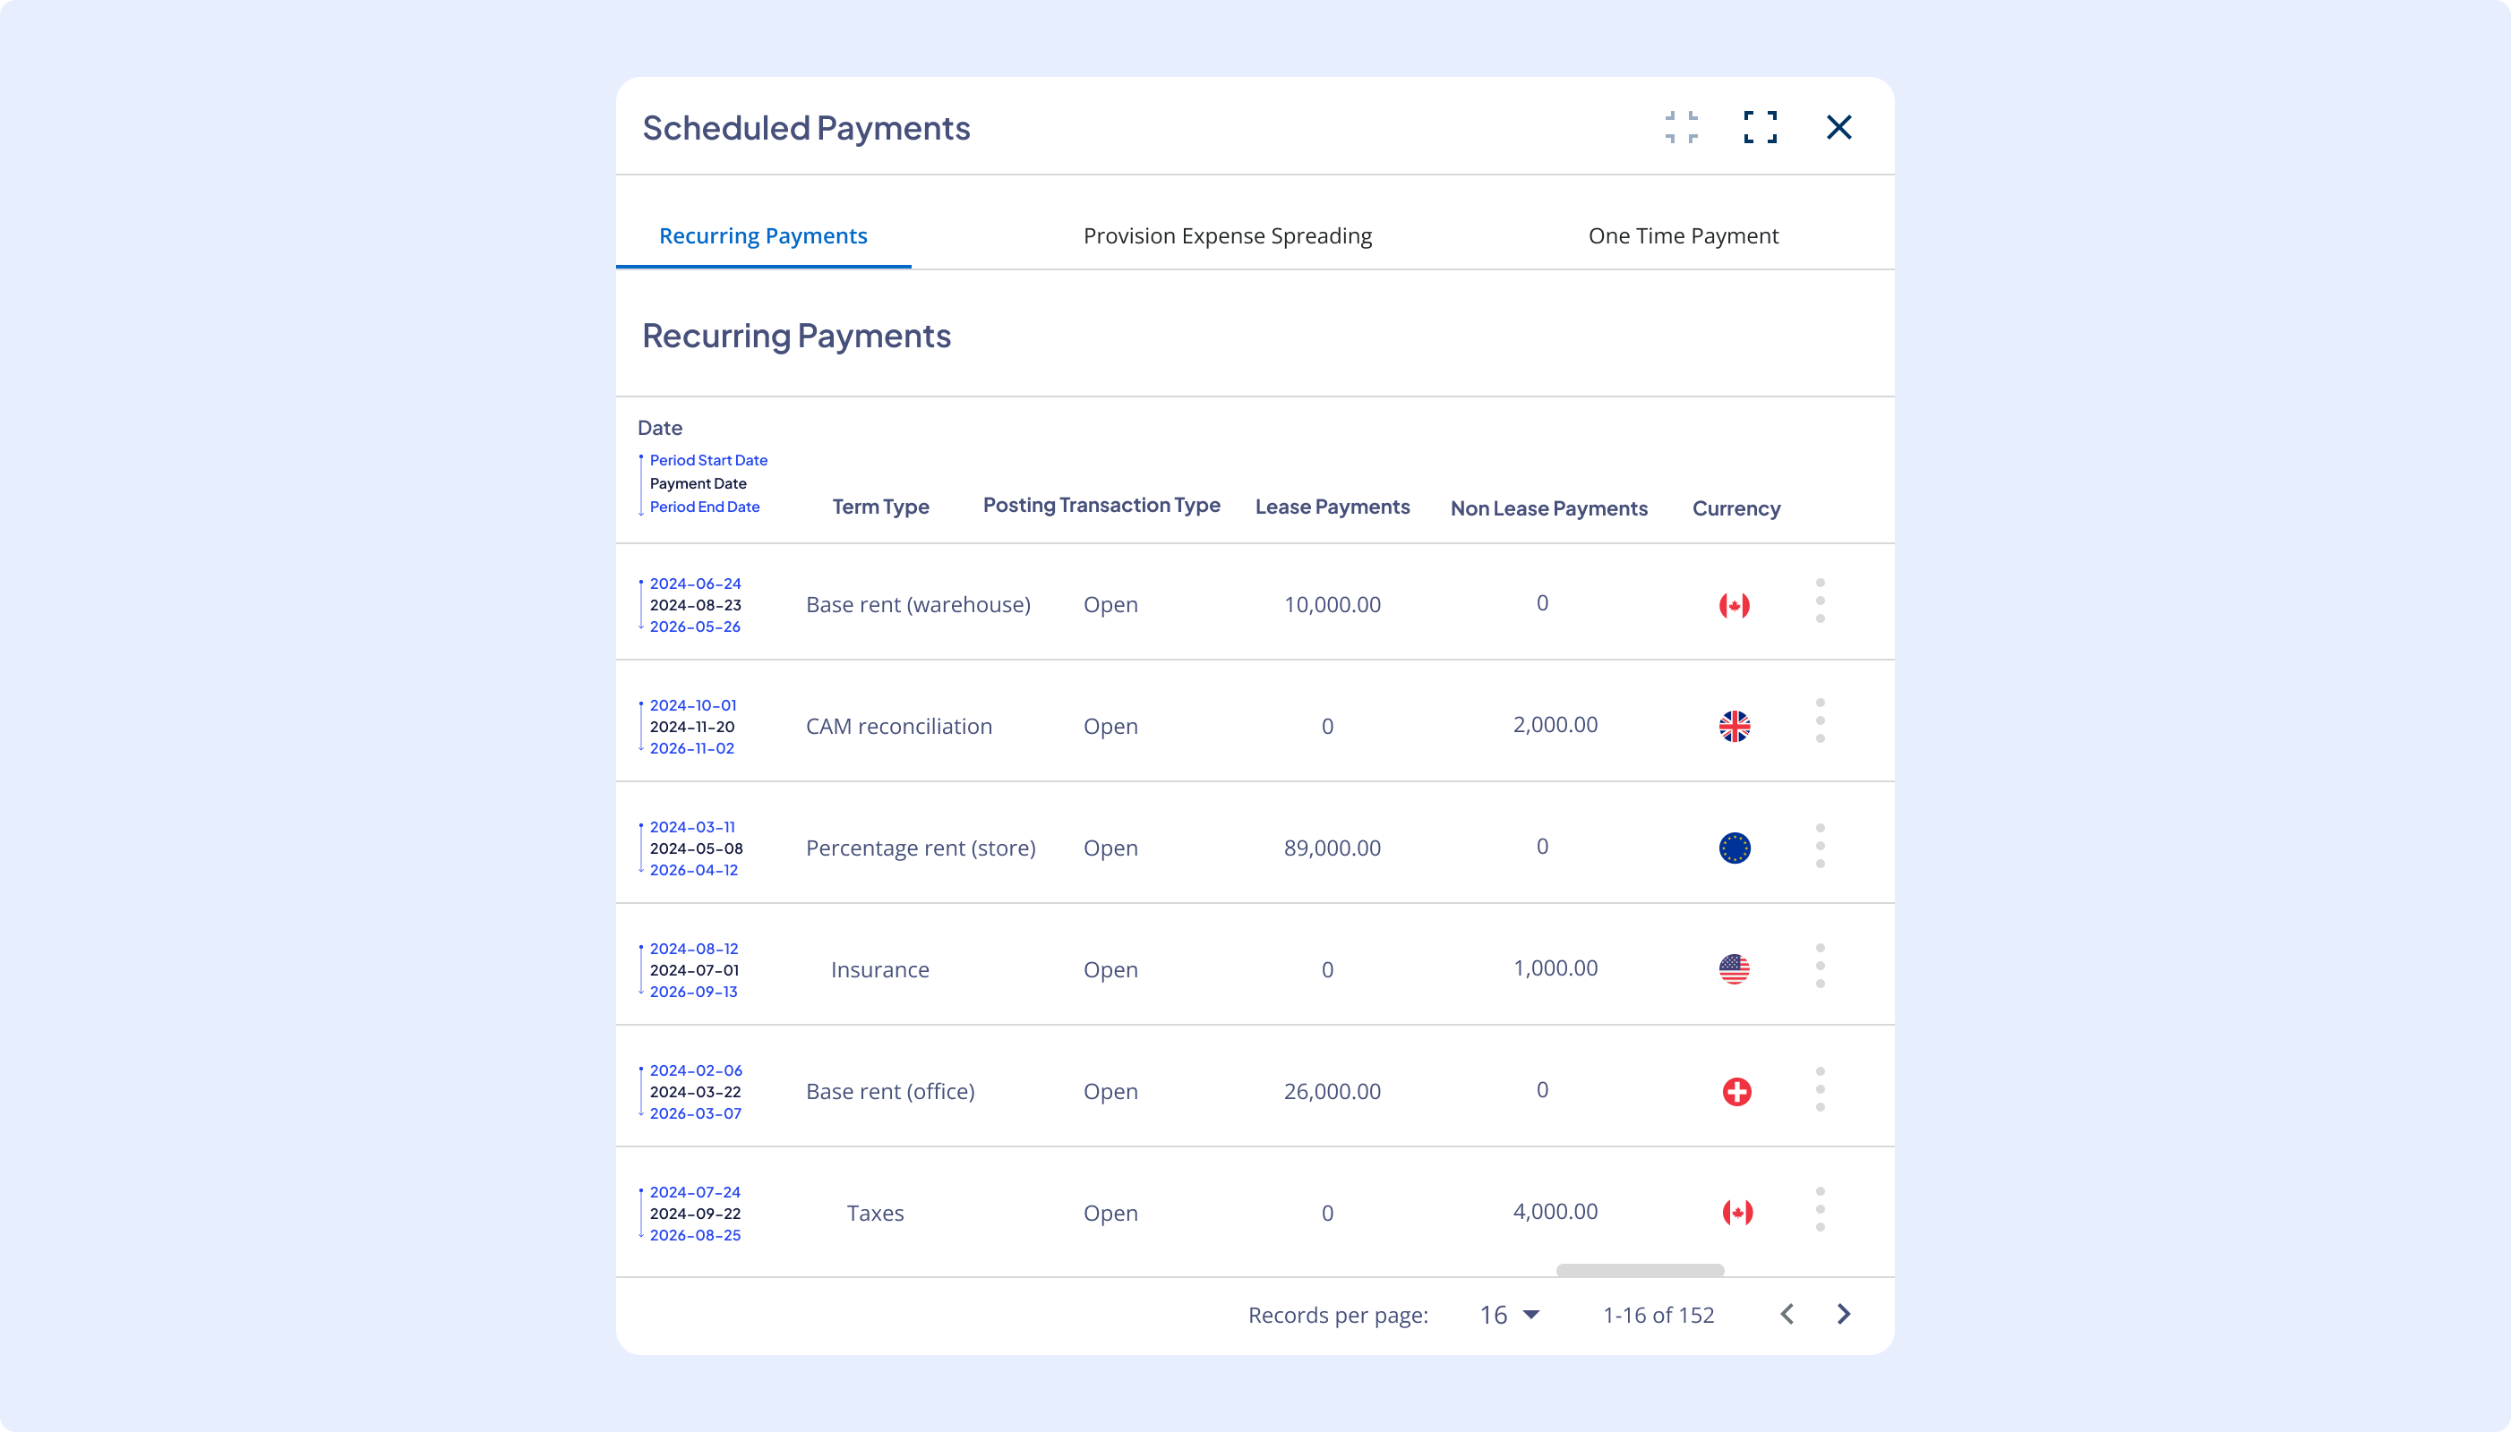This screenshot has height=1432, width=2511.
Task: Open the kebab menu on the Taxes row
Action: (x=1821, y=1212)
